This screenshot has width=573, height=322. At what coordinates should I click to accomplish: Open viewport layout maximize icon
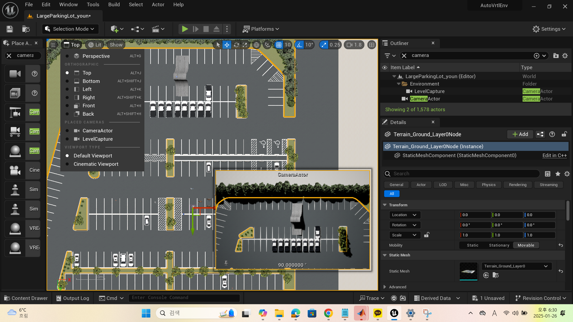click(372, 45)
